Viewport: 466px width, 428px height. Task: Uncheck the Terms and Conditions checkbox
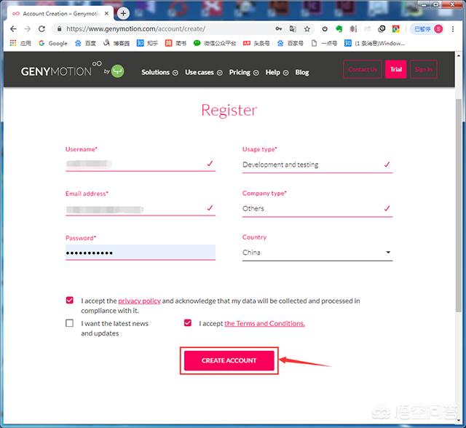pos(188,322)
